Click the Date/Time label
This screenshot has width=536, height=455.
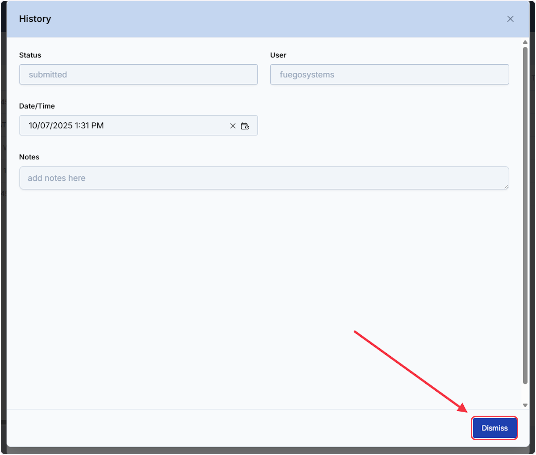tap(37, 106)
